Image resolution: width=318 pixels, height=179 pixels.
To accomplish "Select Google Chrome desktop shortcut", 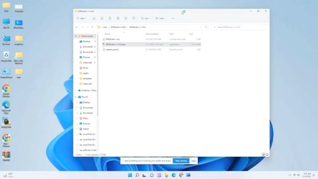I will [x=6, y=90].
